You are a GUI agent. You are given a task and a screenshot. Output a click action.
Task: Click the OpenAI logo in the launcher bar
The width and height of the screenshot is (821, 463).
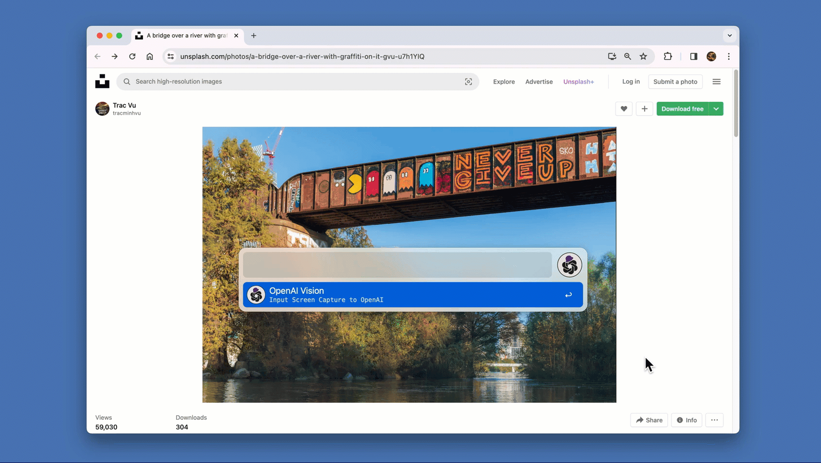click(x=569, y=265)
